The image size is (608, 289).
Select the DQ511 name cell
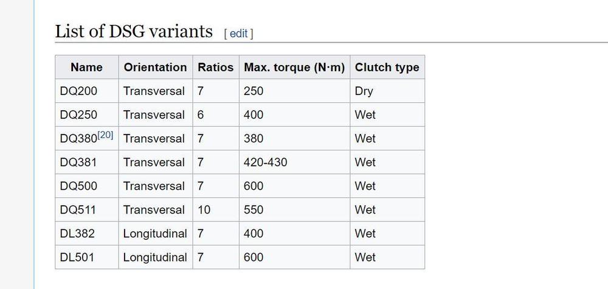click(78, 210)
